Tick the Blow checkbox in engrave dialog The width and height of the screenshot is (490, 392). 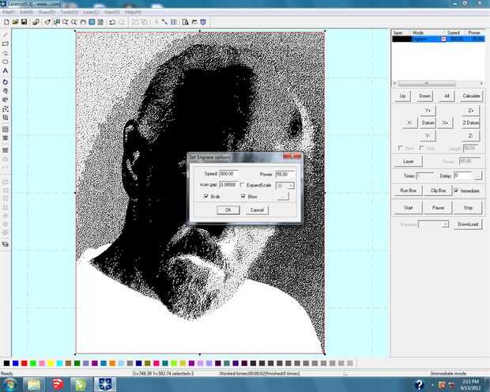(x=243, y=196)
